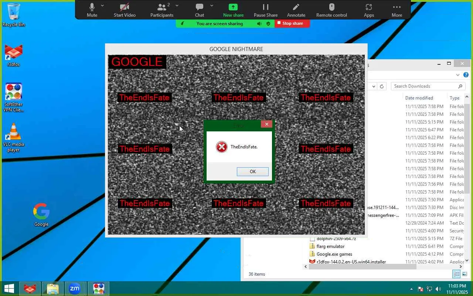The width and height of the screenshot is (473, 296).
Task: Expand the Participants options arrow
Action: click(177, 6)
